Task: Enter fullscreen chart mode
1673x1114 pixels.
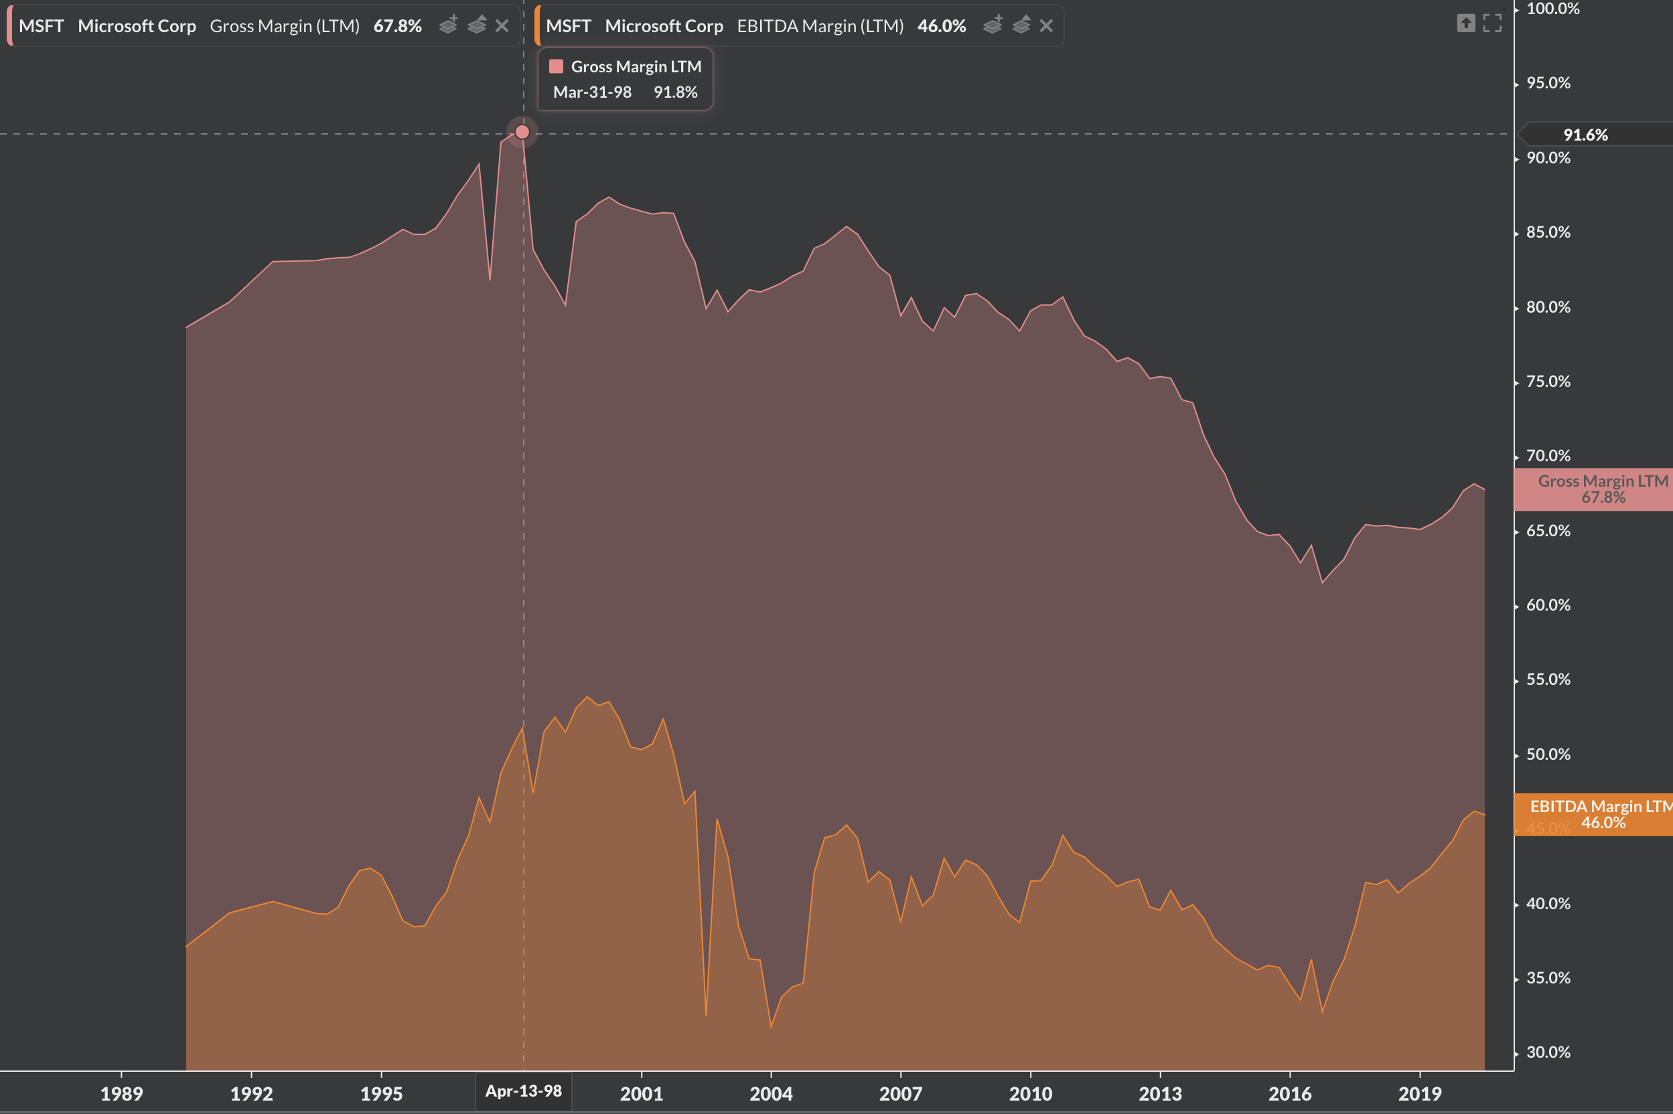Action: pos(1492,23)
